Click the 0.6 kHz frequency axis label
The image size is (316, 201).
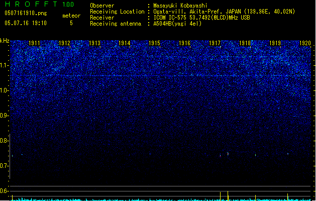[x=4, y=191]
